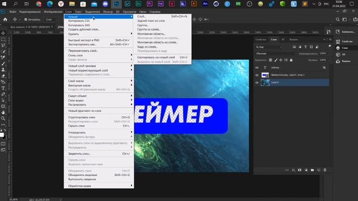Click the Home icon in options bar
The width and height of the screenshot is (358, 201).
5,20
